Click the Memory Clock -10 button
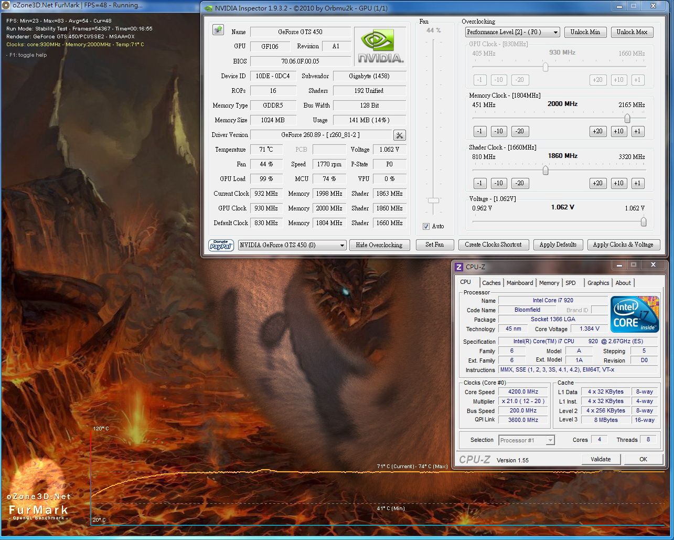 (498, 131)
